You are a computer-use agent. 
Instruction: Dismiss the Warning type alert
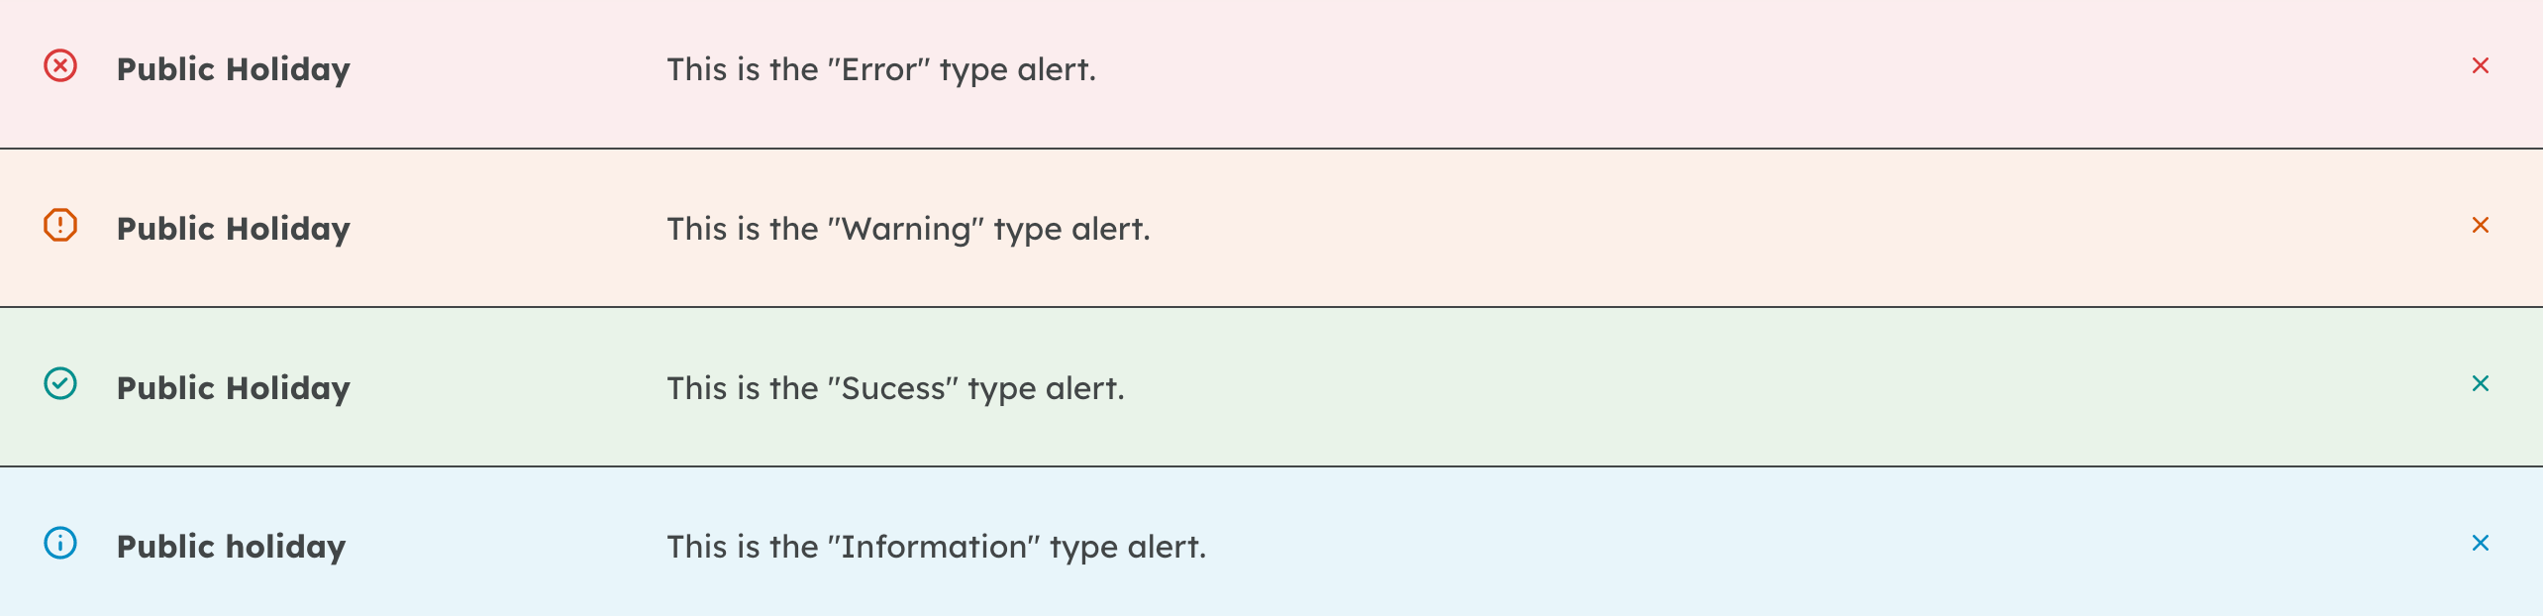tap(2480, 225)
